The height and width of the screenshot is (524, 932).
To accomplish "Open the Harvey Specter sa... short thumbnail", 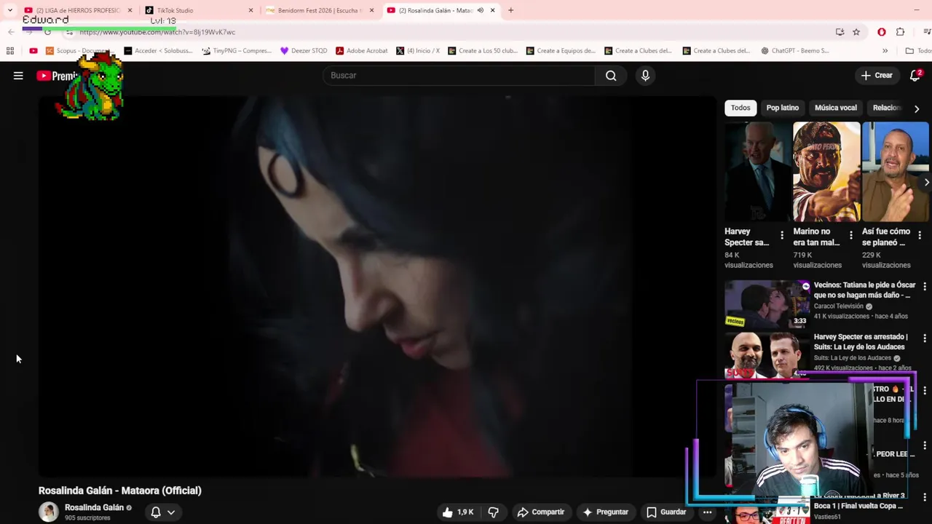I will pos(757,172).
